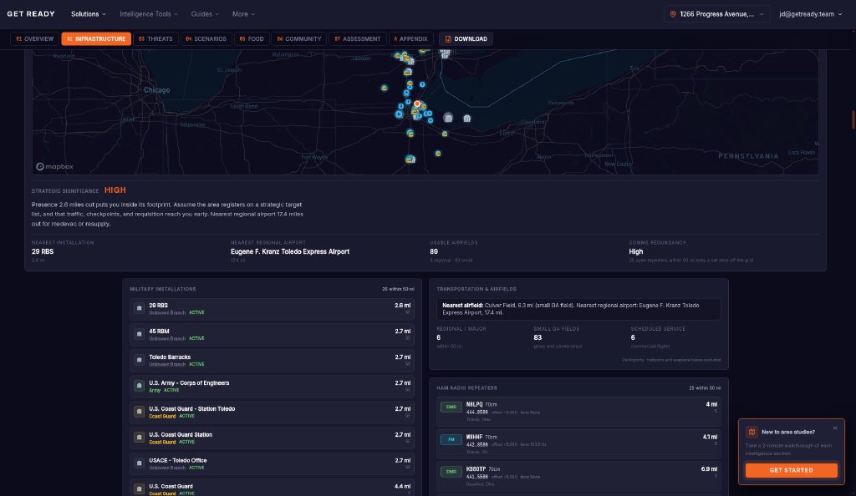Open the jd@getready.team account menu
The height and width of the screenshot is (496, 856).
810,14
